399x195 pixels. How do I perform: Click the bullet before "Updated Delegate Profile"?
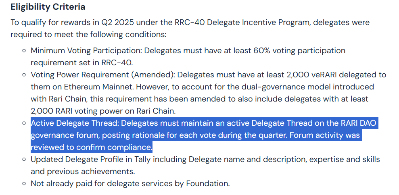(23, 160)
